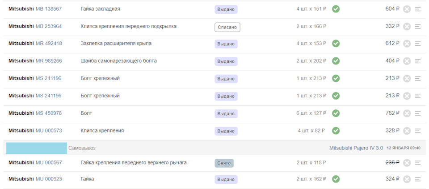Open row menu for Гайка закладная
The image size is (429, 189).
[x=418, y=9]
